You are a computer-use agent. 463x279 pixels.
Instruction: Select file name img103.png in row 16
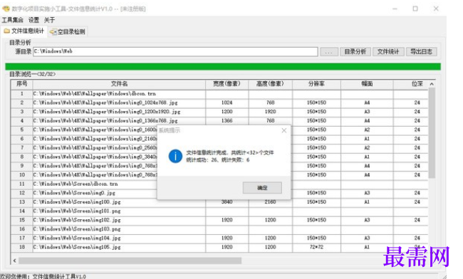(77, 229)
